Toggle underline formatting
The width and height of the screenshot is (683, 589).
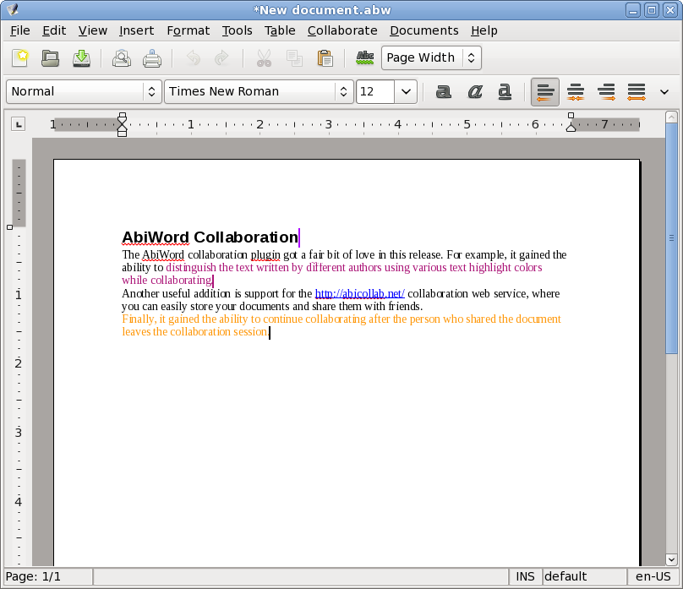[505, 91]
